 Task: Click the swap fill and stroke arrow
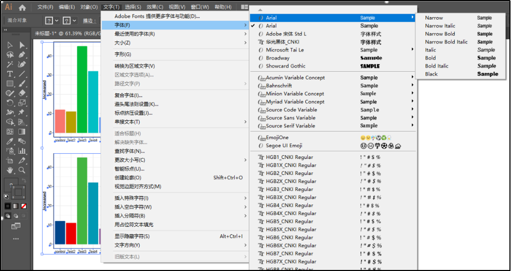click(x=24, y=181)
